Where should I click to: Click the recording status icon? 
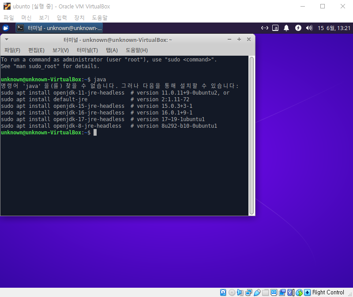tap(282, 293)
